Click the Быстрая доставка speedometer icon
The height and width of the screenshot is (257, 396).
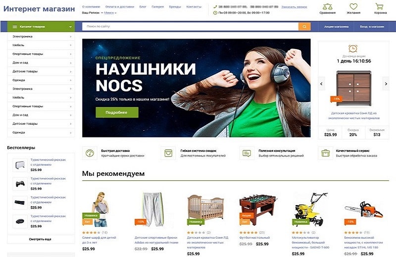click(90, 153)
